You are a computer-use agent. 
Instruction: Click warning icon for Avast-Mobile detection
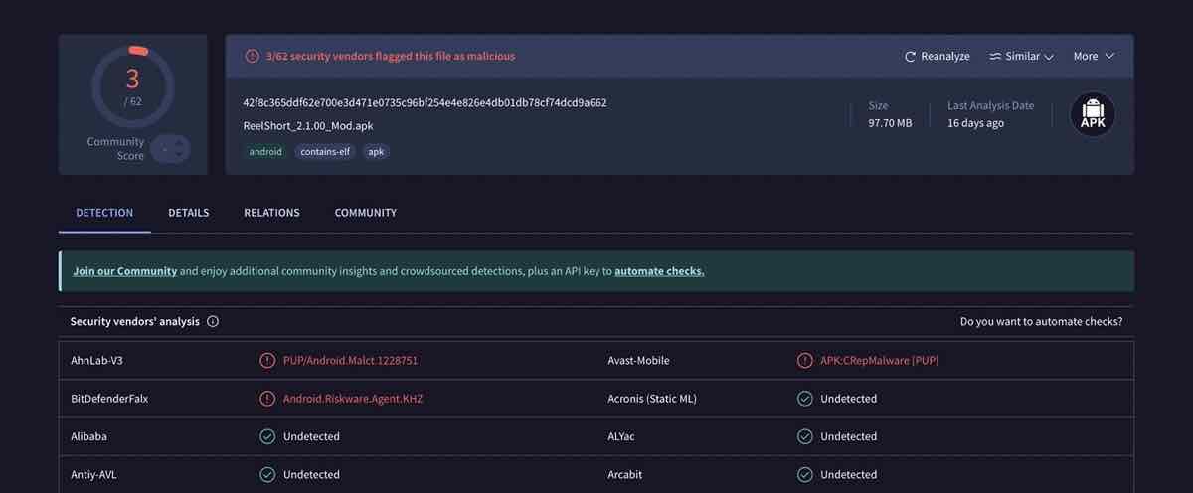click(x=805, y=361)
